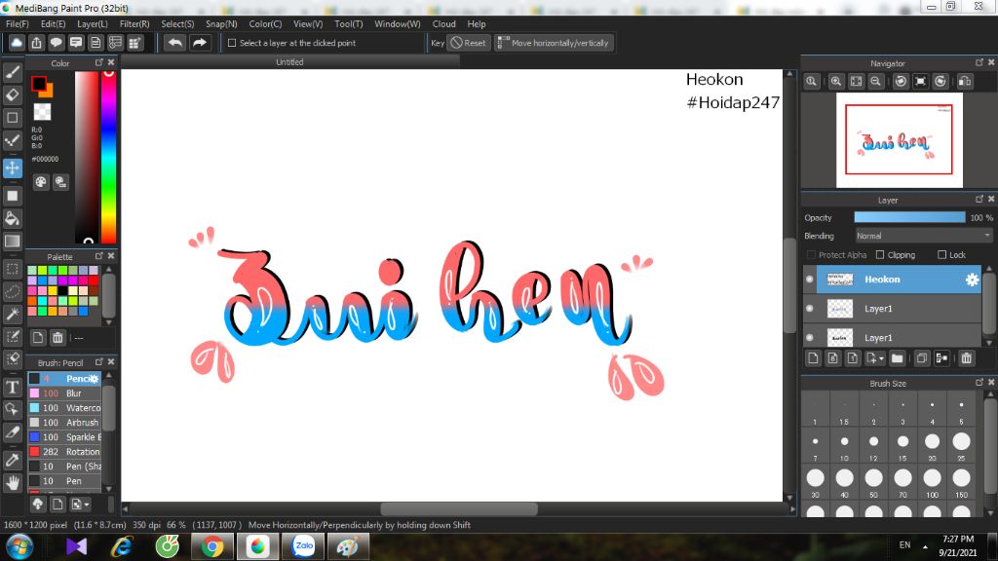
Task: Select the Rotation brush
Action: click(x=64, y=452)
